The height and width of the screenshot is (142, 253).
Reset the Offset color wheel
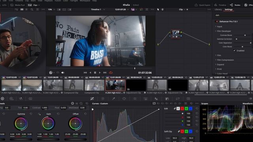(x=85, y=114)
